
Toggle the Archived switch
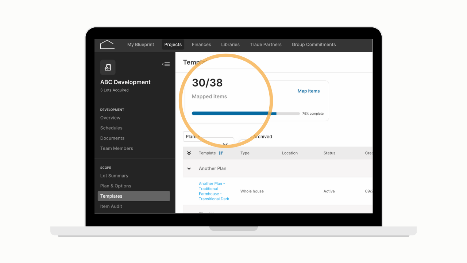coord(243,143)
